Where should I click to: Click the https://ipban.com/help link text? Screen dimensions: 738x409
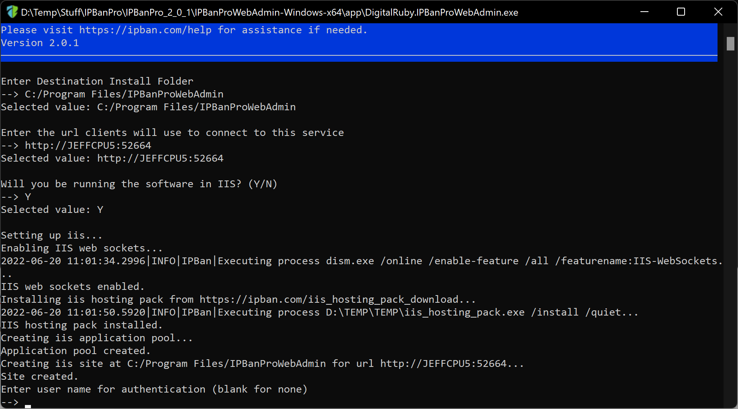(145, 30)
